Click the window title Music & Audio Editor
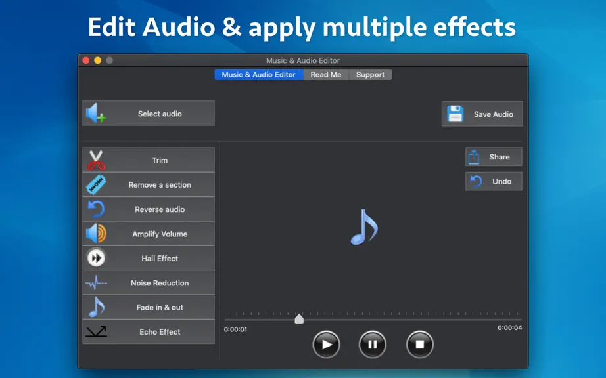 click(302, 60)
